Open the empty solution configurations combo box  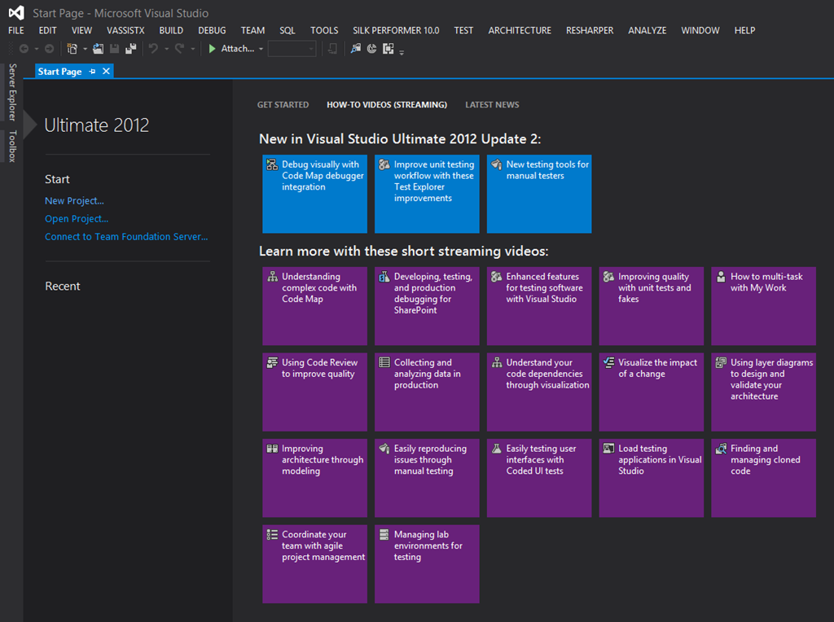[292, 49]
